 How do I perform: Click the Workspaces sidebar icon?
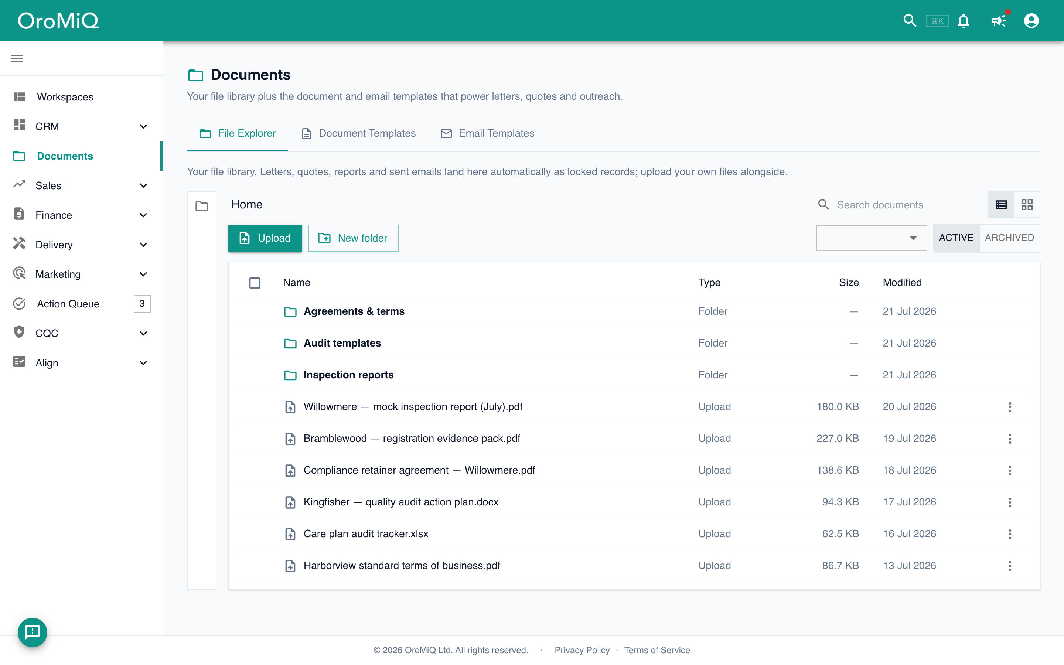pos(19,97)
